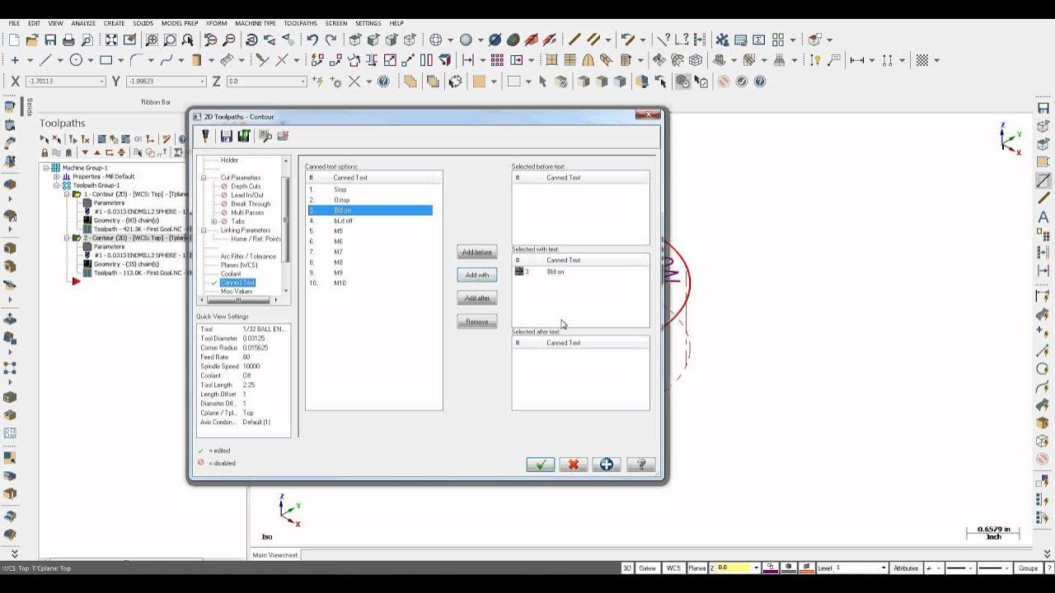Open the Y coordinate dropdown
1055x593 pixels.
203,82
